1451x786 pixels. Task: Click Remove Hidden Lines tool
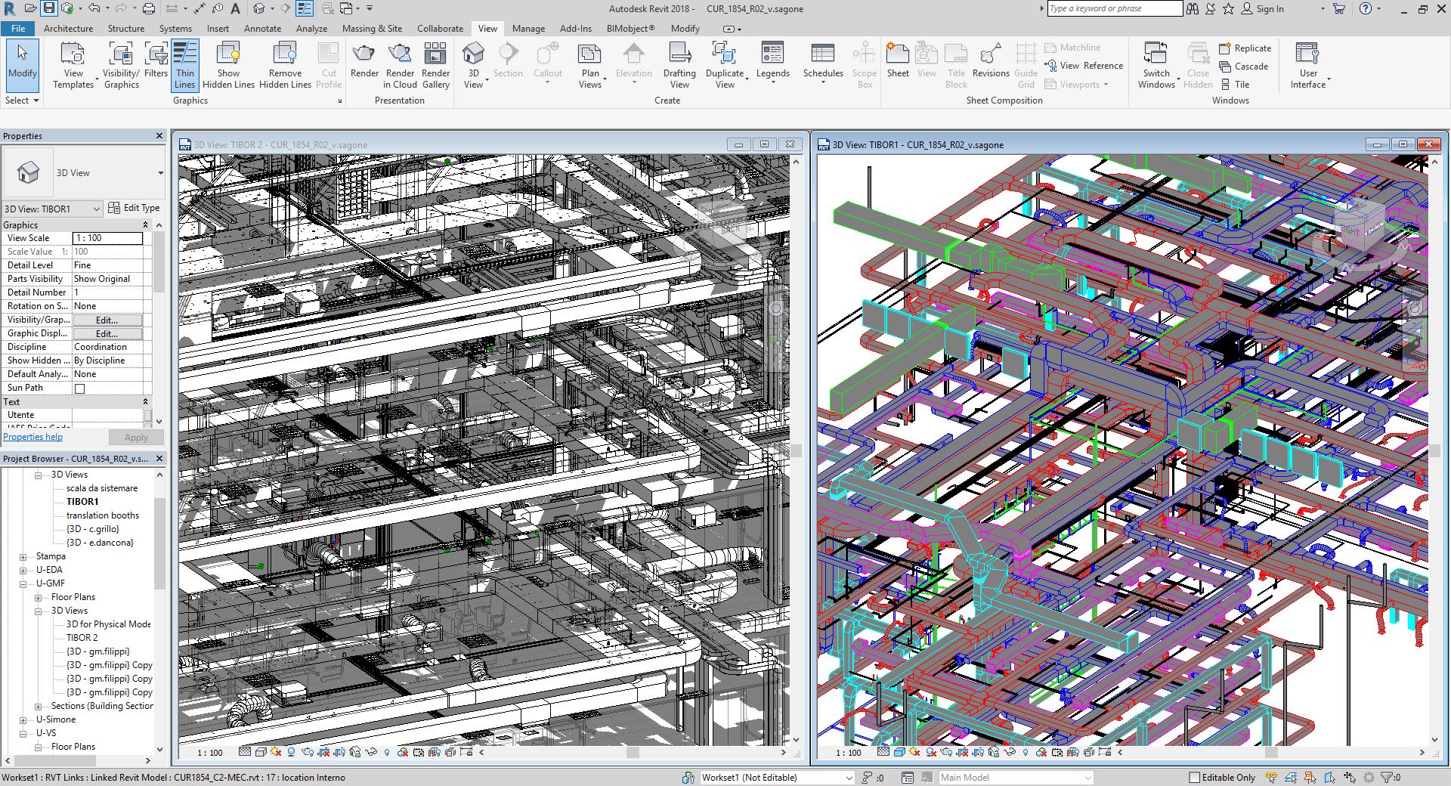tap(285, 66)
